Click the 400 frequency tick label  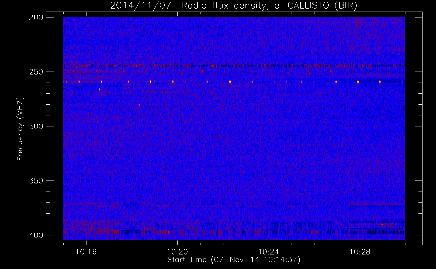click(x=36, y=235)
